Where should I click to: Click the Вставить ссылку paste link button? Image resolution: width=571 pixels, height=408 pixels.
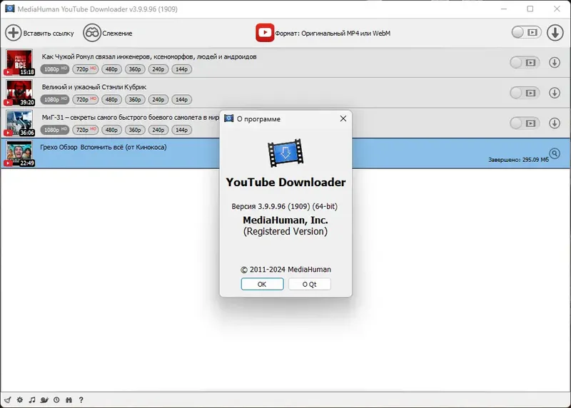39,33
